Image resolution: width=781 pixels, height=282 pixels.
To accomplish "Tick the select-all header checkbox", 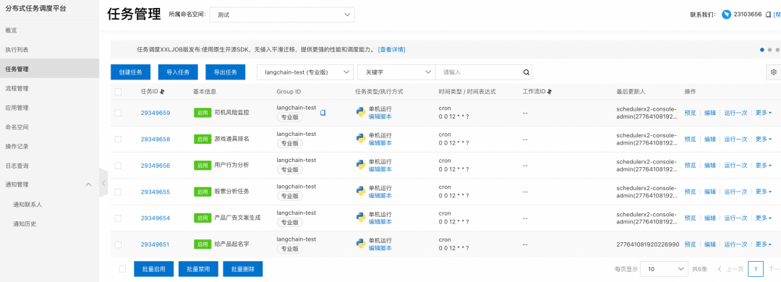I will (x=118, y=92).
